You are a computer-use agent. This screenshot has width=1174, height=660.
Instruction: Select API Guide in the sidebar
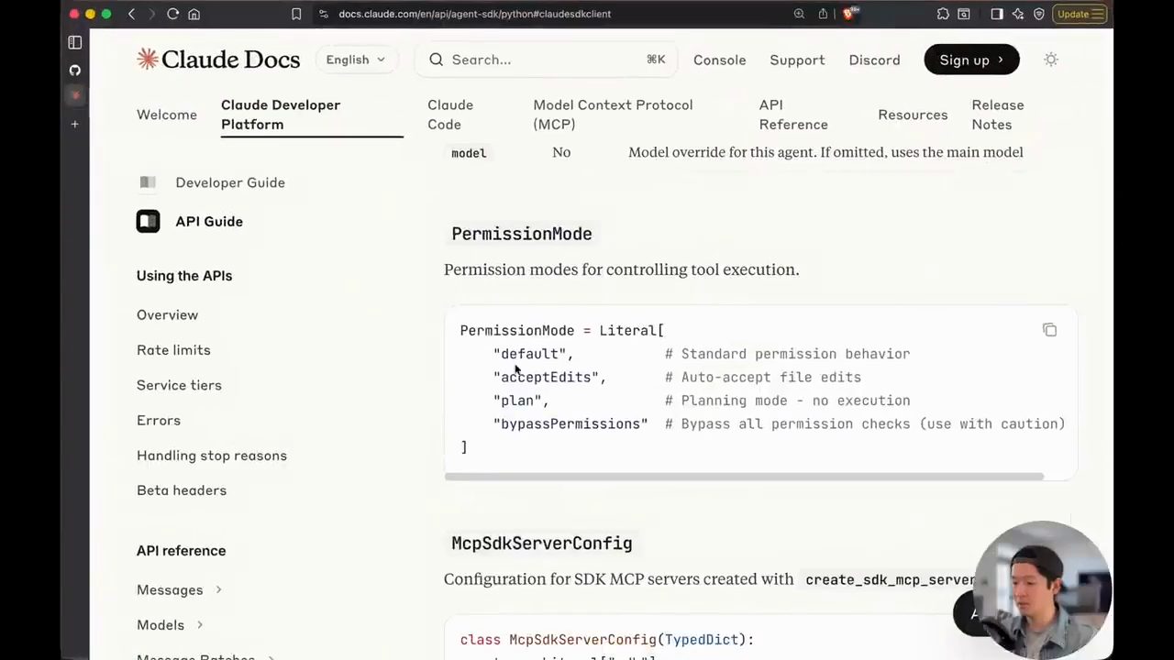click(x=209, y=221)
